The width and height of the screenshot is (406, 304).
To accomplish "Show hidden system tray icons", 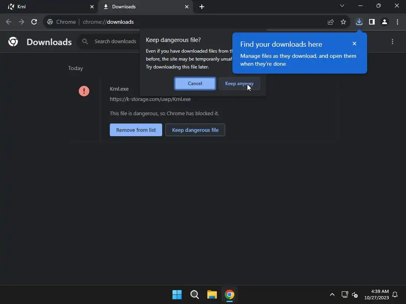I will point(332,294).
